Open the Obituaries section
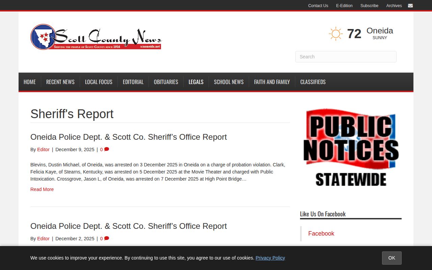432x270 pixels. pos(166,82)
